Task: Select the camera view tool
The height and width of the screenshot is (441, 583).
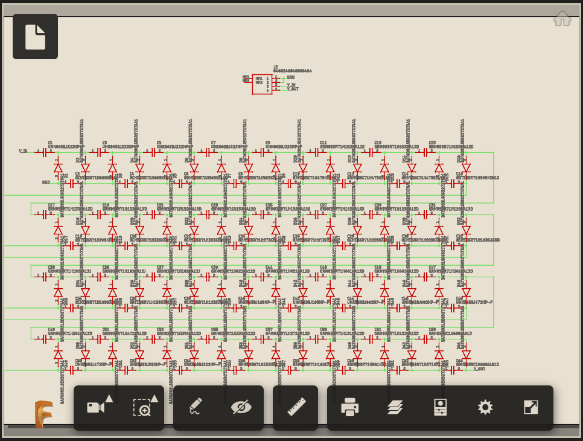Action: 95,408
